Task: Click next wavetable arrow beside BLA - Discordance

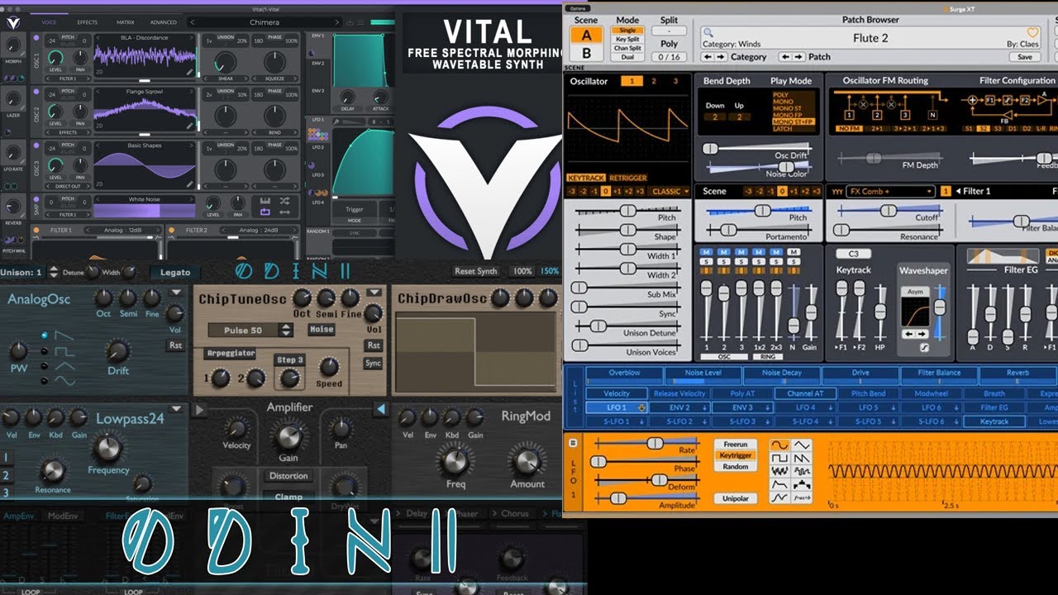Action: 192,37
